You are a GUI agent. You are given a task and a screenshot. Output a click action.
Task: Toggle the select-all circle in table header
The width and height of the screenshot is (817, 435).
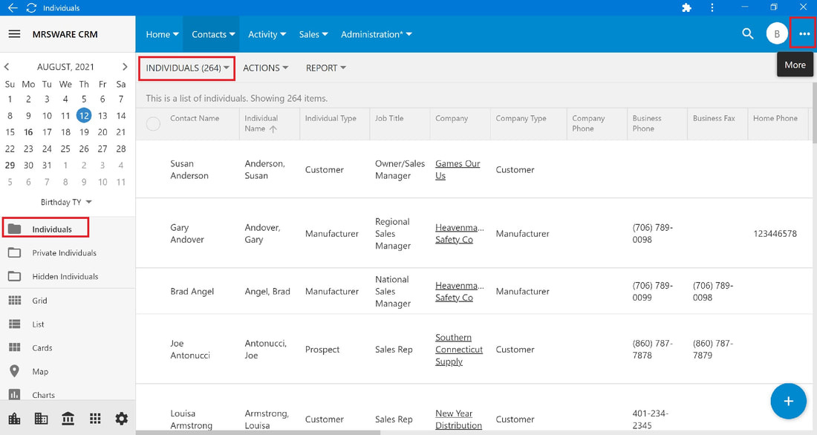[153, 124]
